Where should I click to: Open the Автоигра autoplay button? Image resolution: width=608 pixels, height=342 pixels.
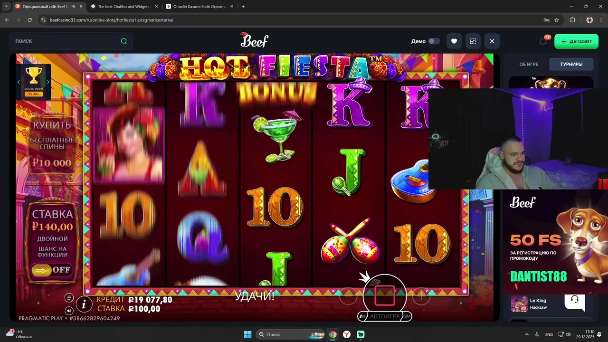pyautogui.click(x=385, y=316)
